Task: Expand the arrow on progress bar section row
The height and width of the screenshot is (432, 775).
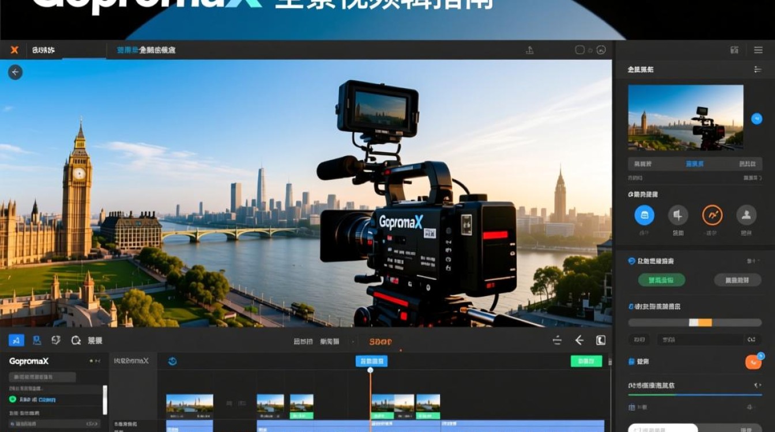Action: 757,385
